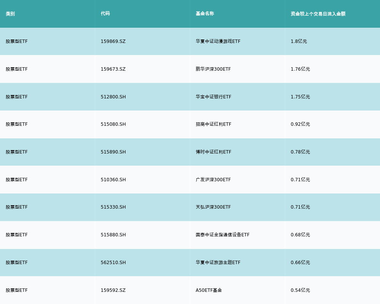Select fund name A50ETF基金
380x304 pixels.
point(209,290)
